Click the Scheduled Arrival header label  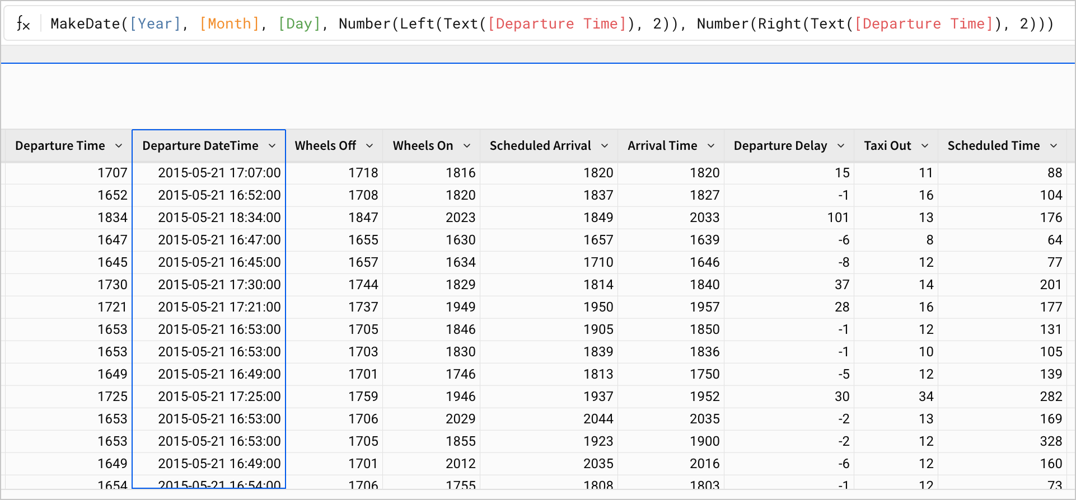point(540,146)
